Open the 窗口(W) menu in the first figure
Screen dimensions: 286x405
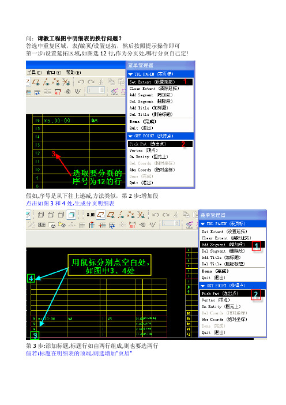click(x=54, y=73)
